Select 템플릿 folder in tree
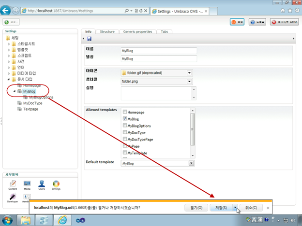The height and width of the screenshot is (226, 302). click(x=23, y=50)
